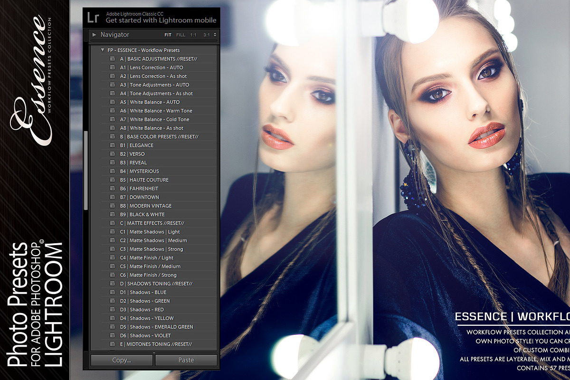Click the Copy... button

click(122, 360)
